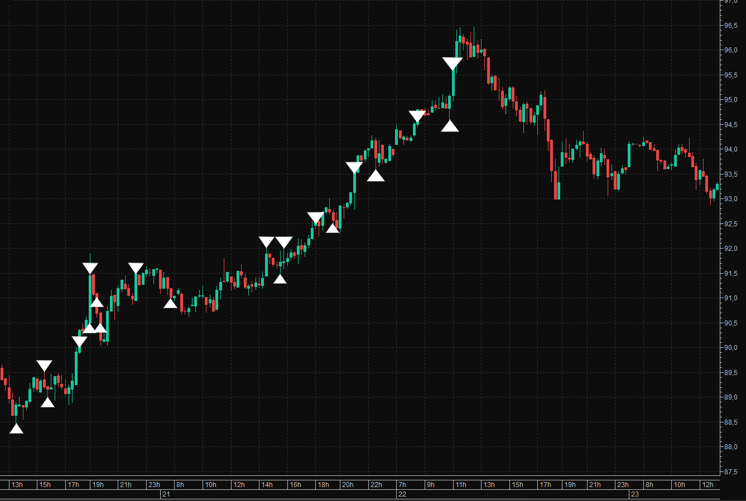Select the day 23 label on the time axis
Image resolution: width=746 pixels, height=501 pixels.
(634, 494)
